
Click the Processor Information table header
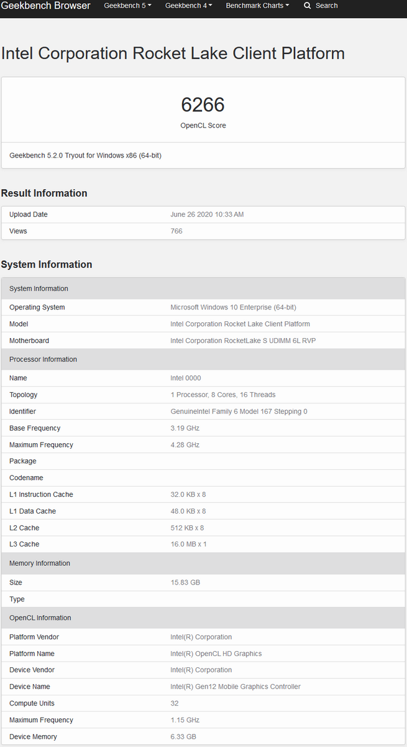click(203, 360)
